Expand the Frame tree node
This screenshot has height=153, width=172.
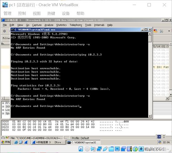[x=3, y=103]
